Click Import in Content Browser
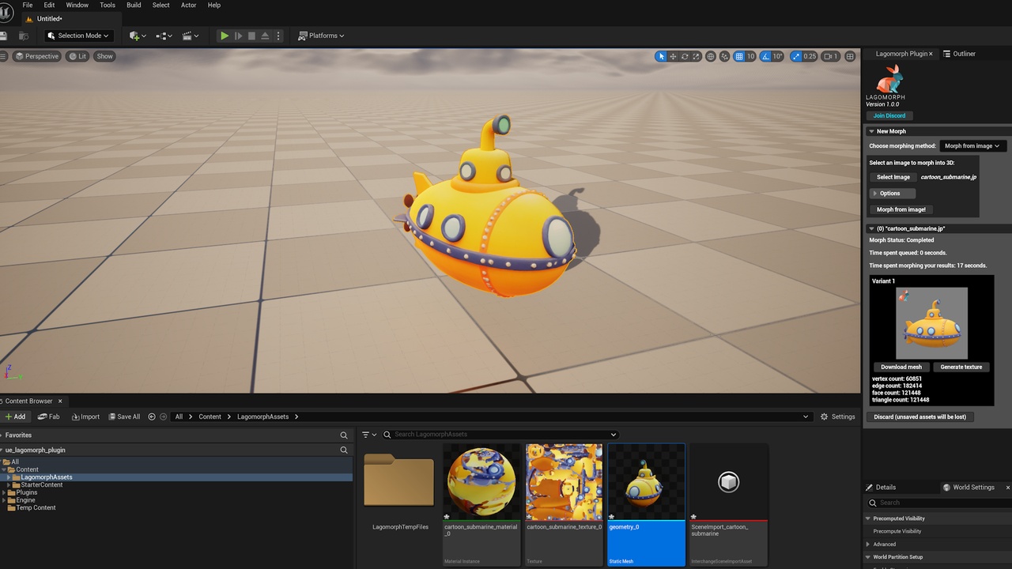Image resolution: width=1012 pixels, height=569 pixels. [x=85, y=416]
